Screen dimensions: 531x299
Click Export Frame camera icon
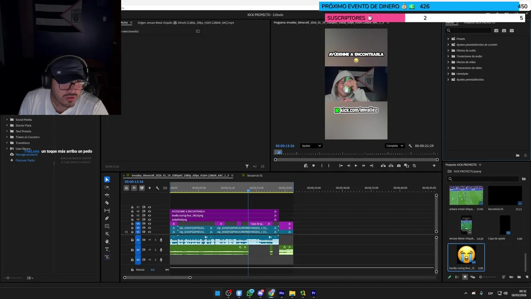[399, 166]
